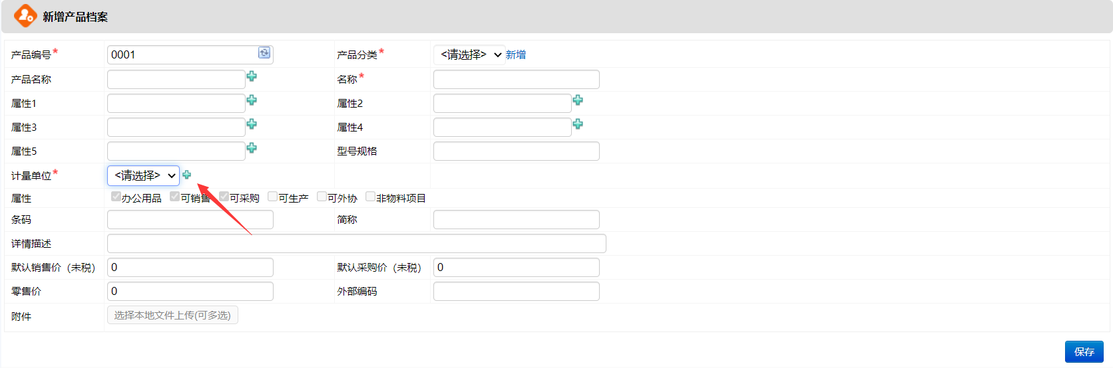This screenshot has height=368, width=1113.
Task: Click the 保存 button
Action: [1084, 351]
